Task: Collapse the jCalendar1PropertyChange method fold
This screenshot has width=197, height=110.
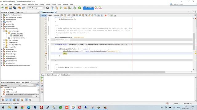Action: point(49,44)
